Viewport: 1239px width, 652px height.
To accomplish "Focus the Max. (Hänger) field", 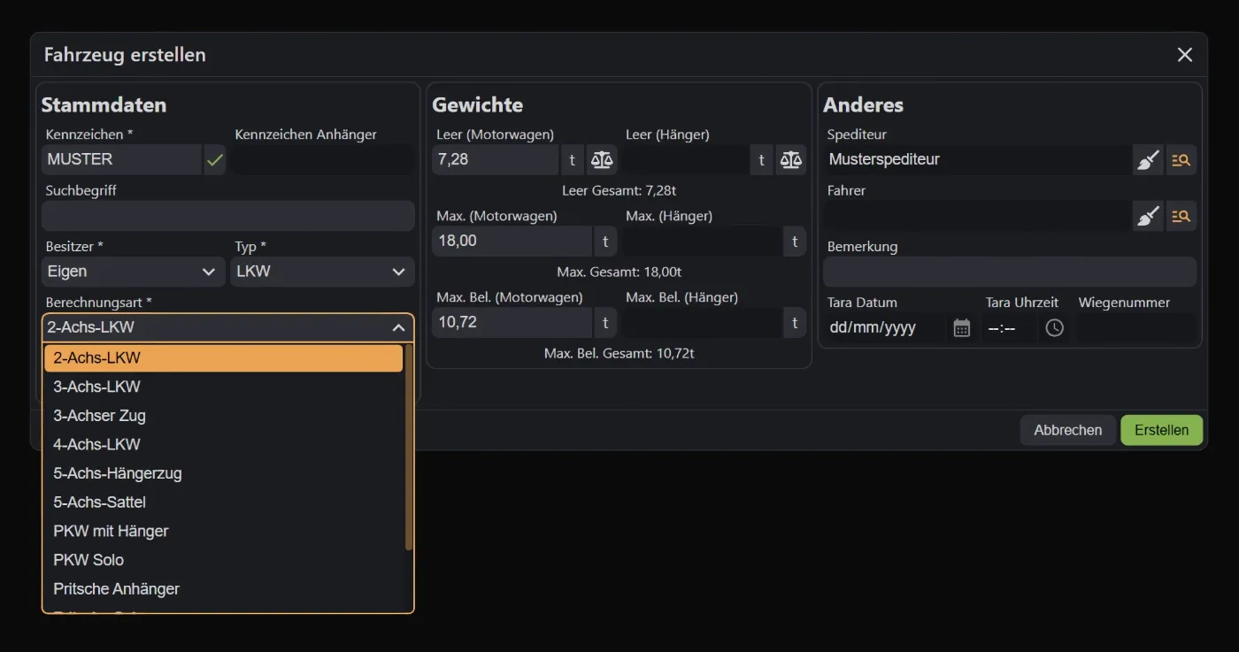I will [702, 242].
